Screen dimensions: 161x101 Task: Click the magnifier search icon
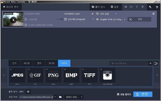click(x=151, y=63)
